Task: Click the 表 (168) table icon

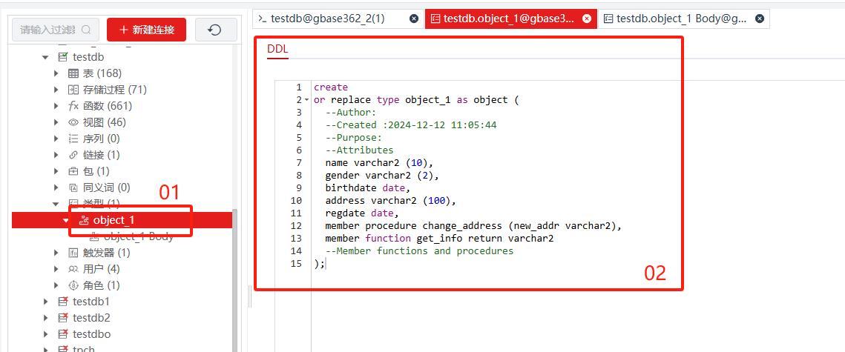Action: click(73, 73)
